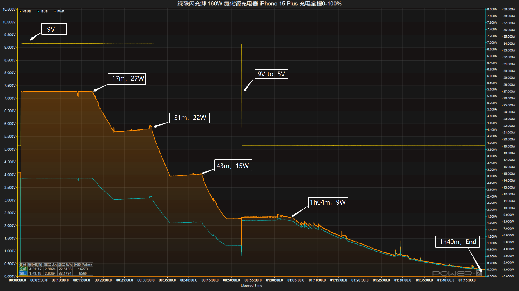Screen dimensions: 519x291
Task: Click the 计数 Points column header
Action: coord(83,265)
